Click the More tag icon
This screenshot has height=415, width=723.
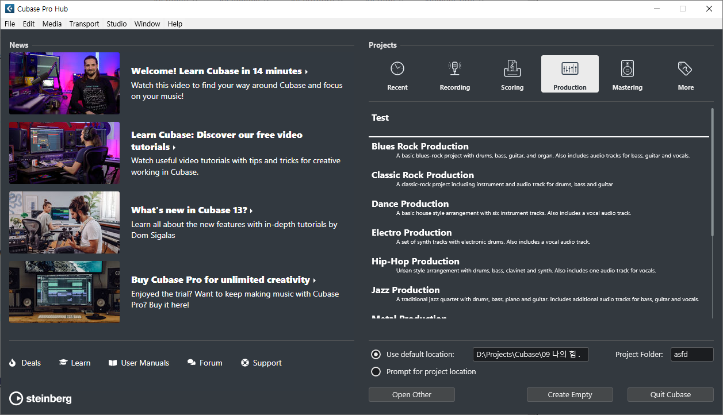coord(685,68)
